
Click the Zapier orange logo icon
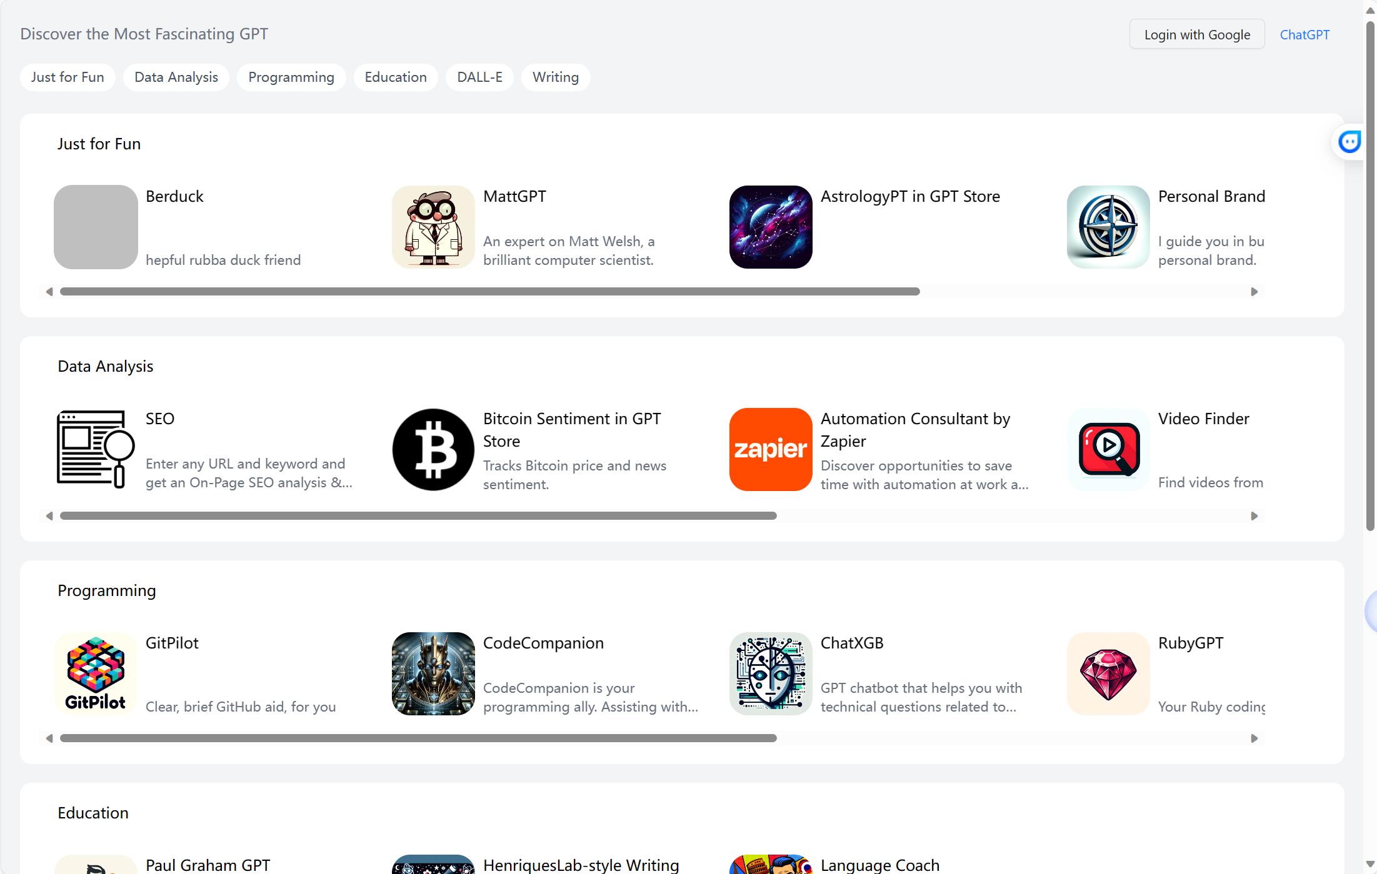pyautogui.click(x=771, y=449)
